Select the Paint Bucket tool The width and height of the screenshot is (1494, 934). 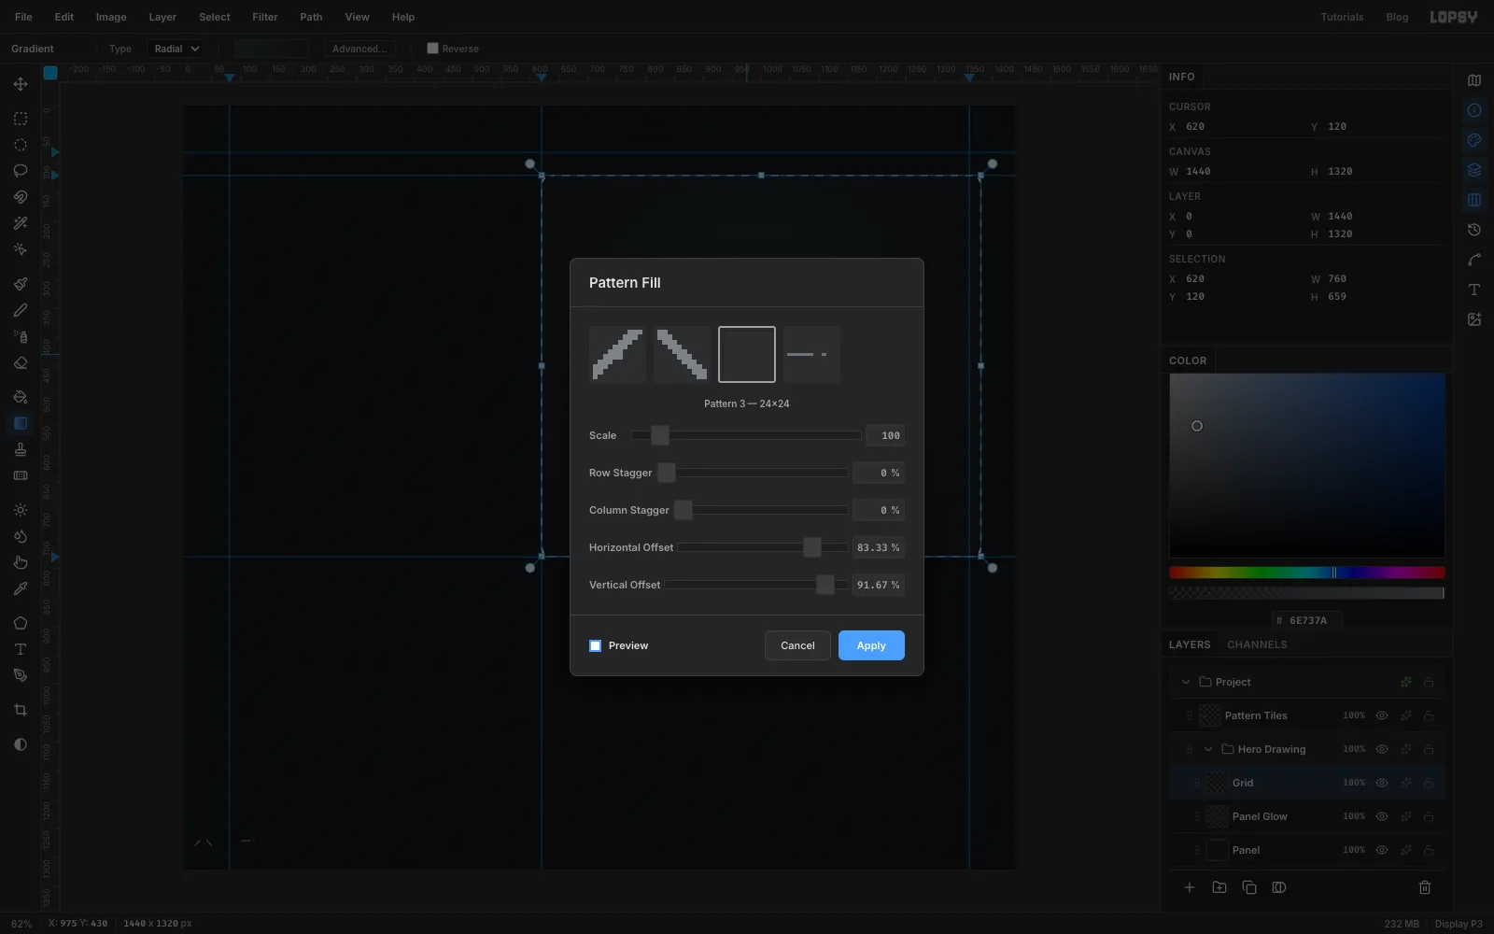pos(21,397)
